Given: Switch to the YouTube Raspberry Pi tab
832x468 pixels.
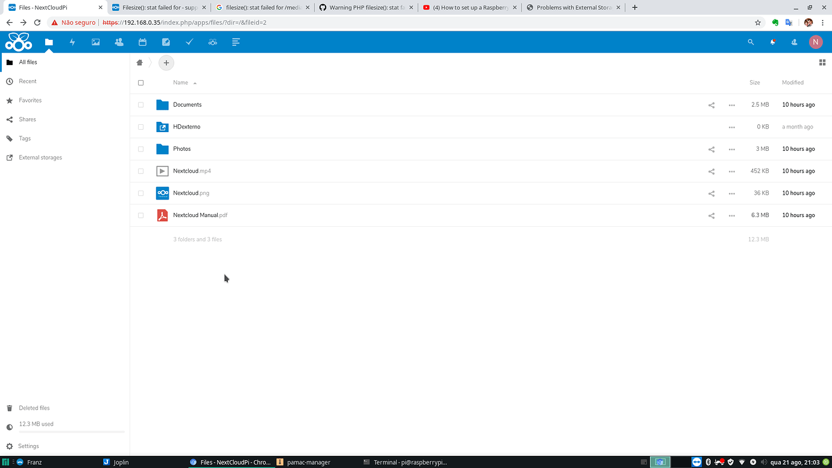Looking at the screenshot, I should tap(470, 7).
